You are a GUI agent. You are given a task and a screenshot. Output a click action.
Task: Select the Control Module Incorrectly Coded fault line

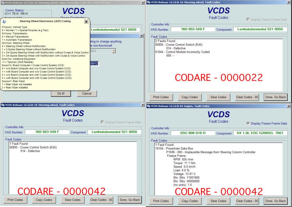(x=182, y=52)
